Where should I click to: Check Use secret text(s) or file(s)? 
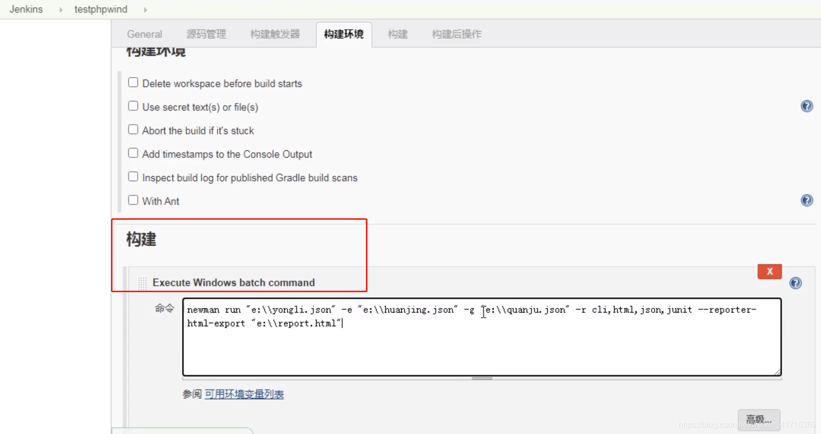point(133,106)
